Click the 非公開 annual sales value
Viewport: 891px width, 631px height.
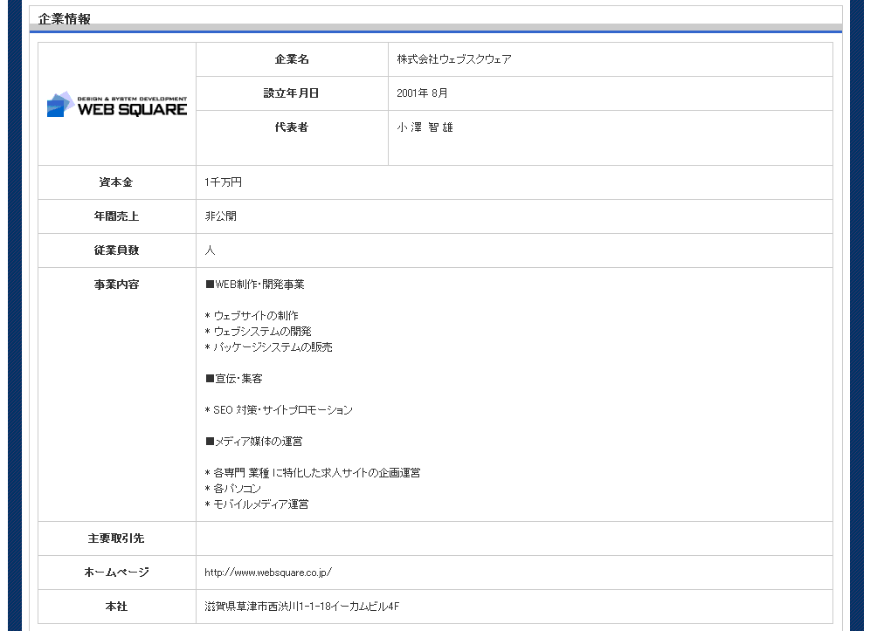pyautogui.click(x=218, y=216)
